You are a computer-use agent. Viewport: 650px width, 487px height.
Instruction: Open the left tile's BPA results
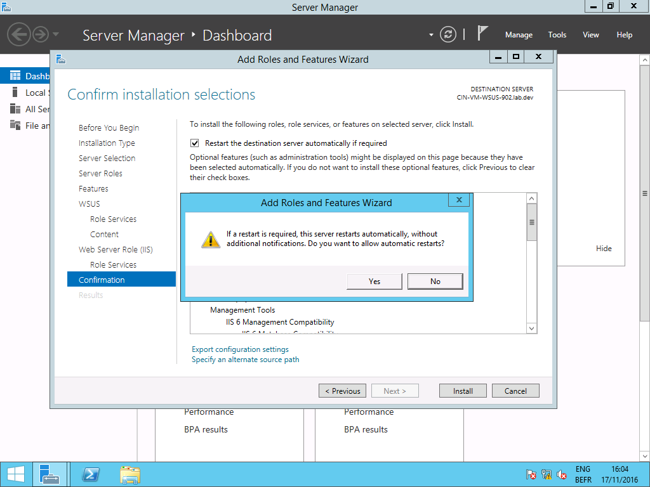click(x=206, y=430)
